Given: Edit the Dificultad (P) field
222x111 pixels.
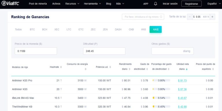Looking at the screenshot, I should pos(104,51).
